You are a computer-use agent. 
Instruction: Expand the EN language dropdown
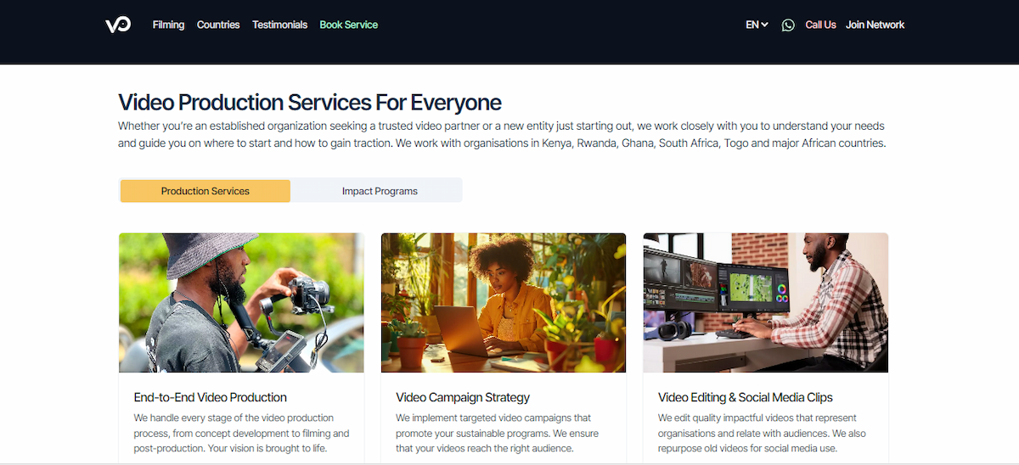757,25
